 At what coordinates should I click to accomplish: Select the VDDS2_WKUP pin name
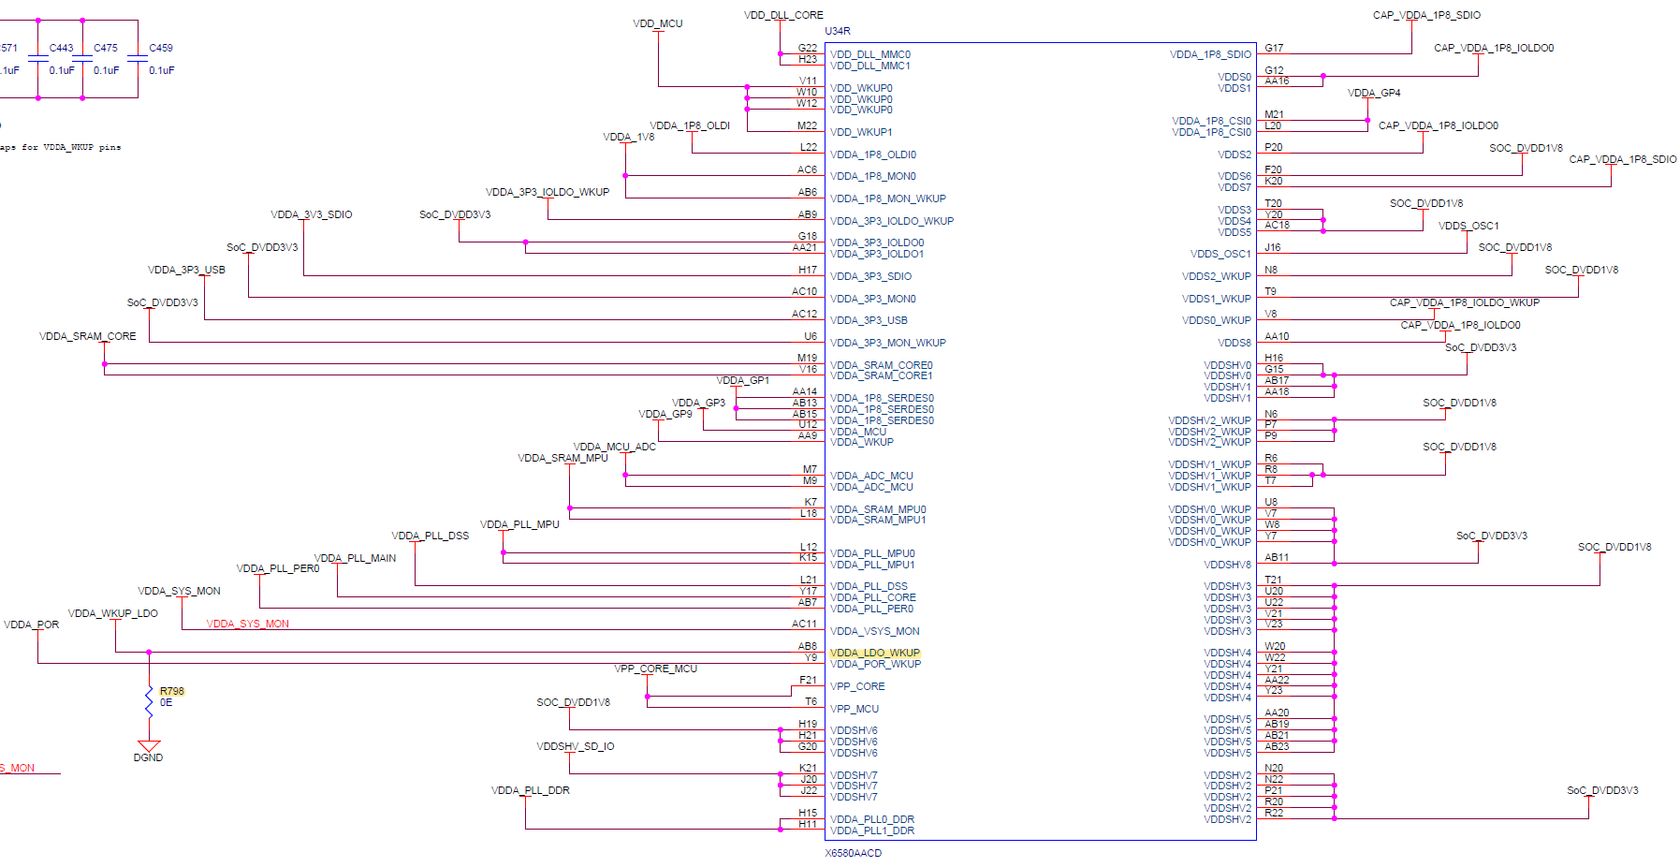tap(1217, 276)
